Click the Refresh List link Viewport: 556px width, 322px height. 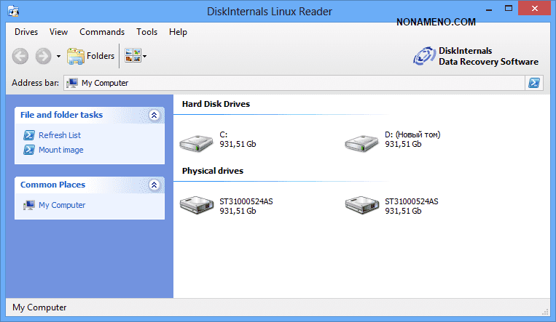click(x=60, y=135)
